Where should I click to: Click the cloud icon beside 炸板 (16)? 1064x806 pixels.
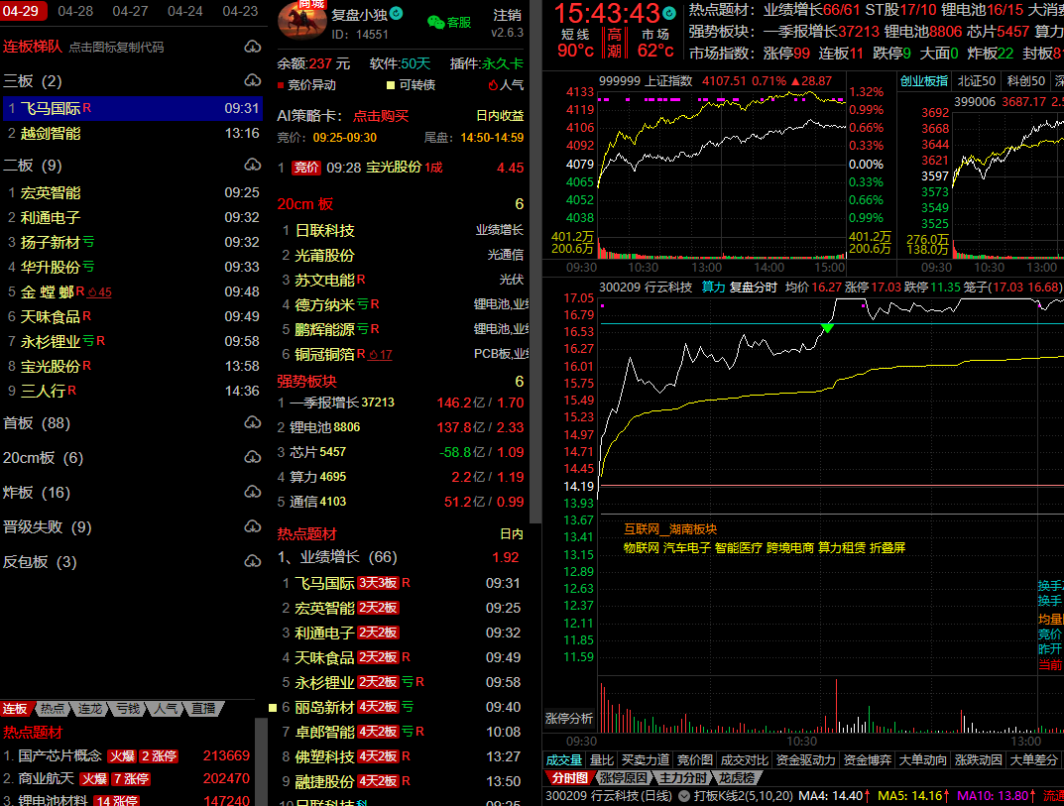tap(252, 493)
